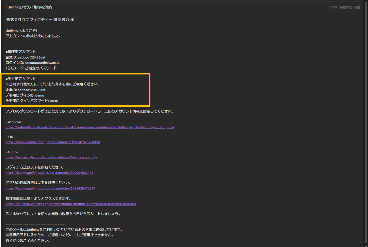Image resolution: width=368 pixels, height=247 pixels.
Task: Click the 管理用アカウント heading
Action: pyautogui.click(x=21, y=52)
